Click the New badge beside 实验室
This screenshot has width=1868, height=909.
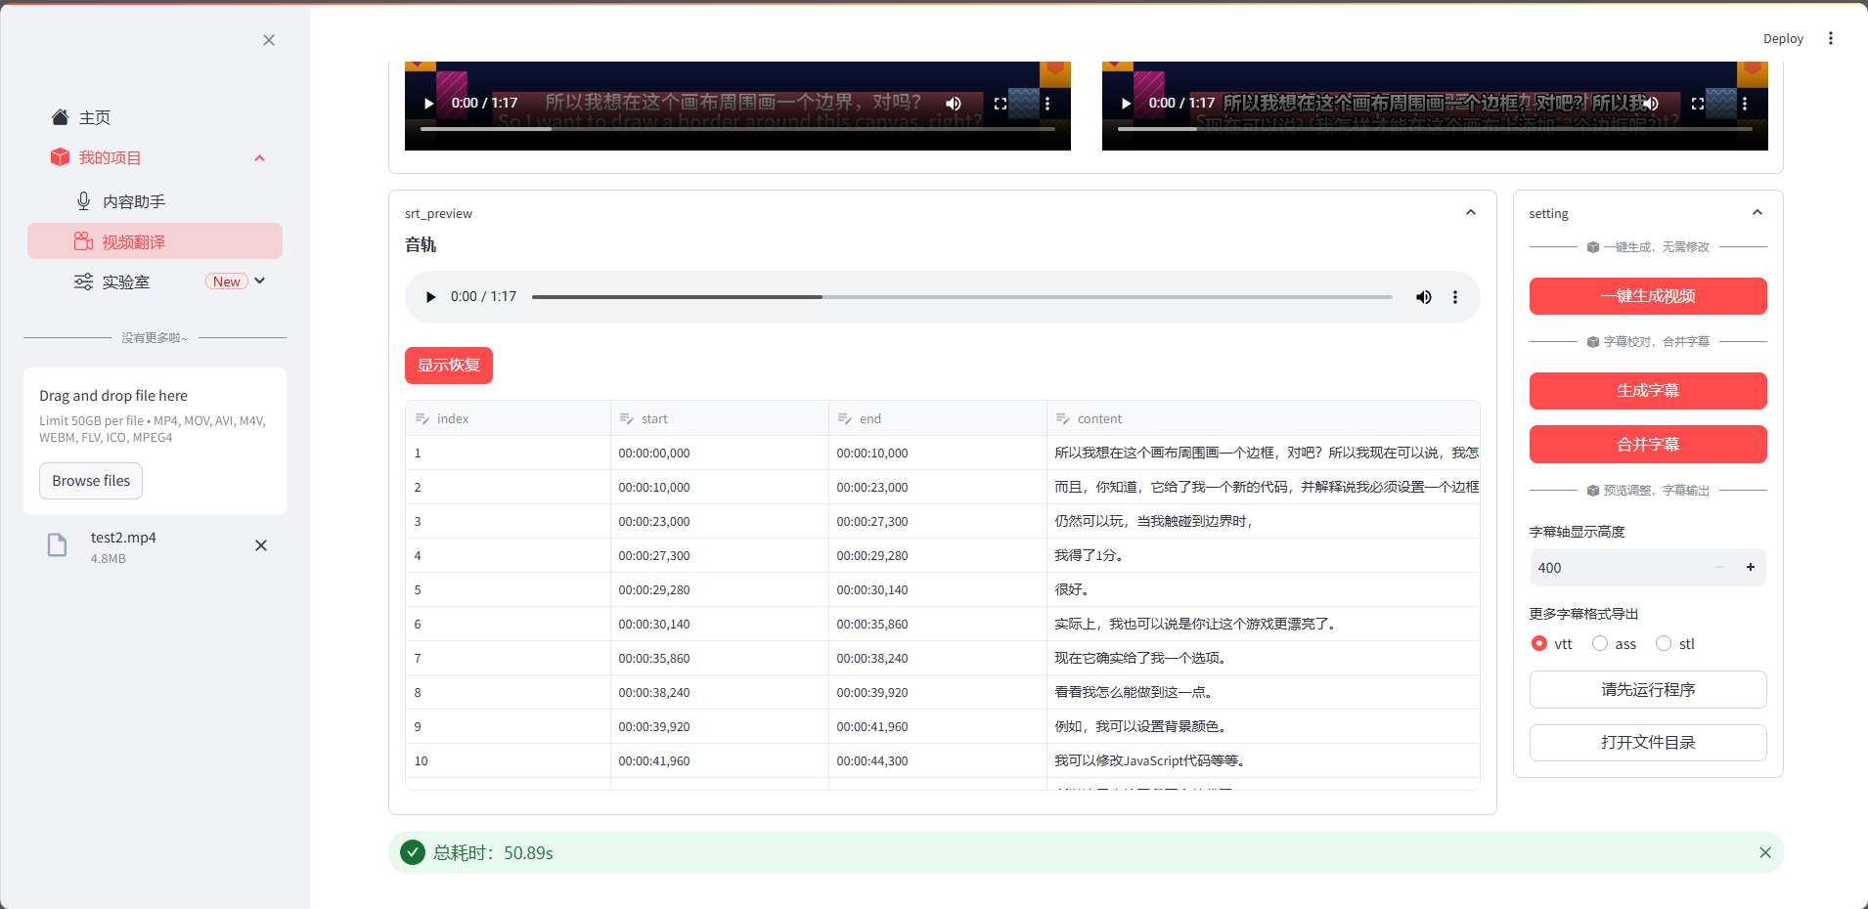click(x=227, y=281)
